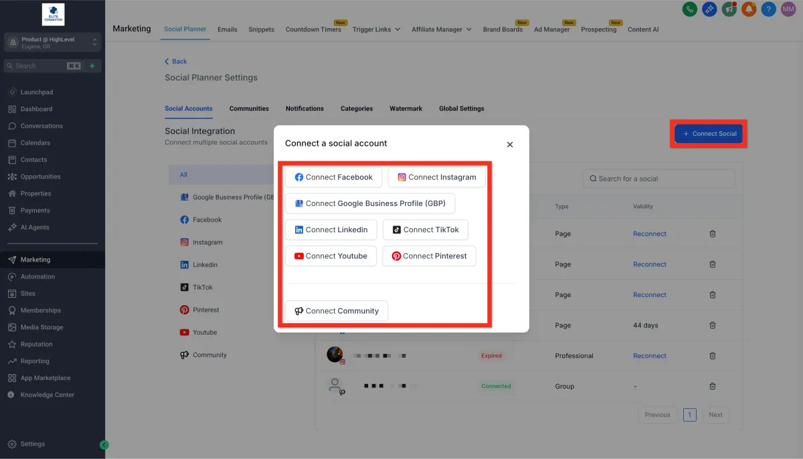Switch to the Global Settings tab
Image resolution: width=803 pixels, height=459 pixels.
click(462, 108)
